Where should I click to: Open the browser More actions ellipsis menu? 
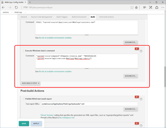coord(163,8)
